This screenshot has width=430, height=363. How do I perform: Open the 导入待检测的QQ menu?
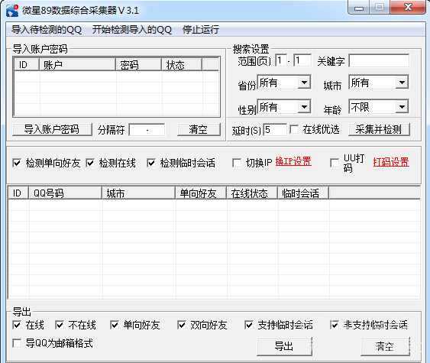(47, 29)
